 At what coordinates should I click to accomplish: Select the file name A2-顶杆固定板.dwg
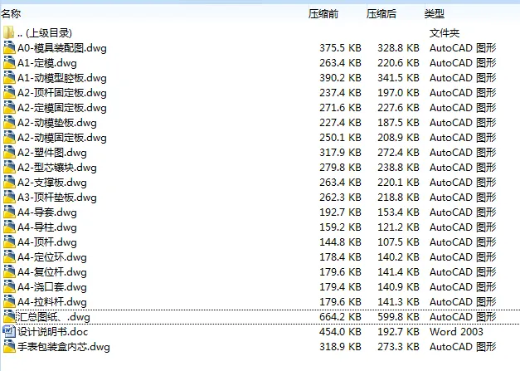pos(62,93)
